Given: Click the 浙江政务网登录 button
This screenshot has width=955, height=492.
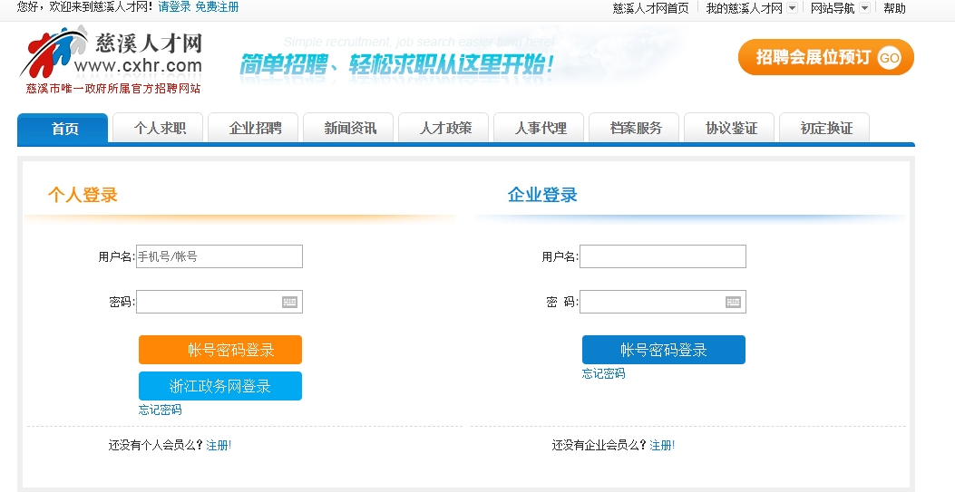Looking at the screenshot, I should click(x=220, y=386).
